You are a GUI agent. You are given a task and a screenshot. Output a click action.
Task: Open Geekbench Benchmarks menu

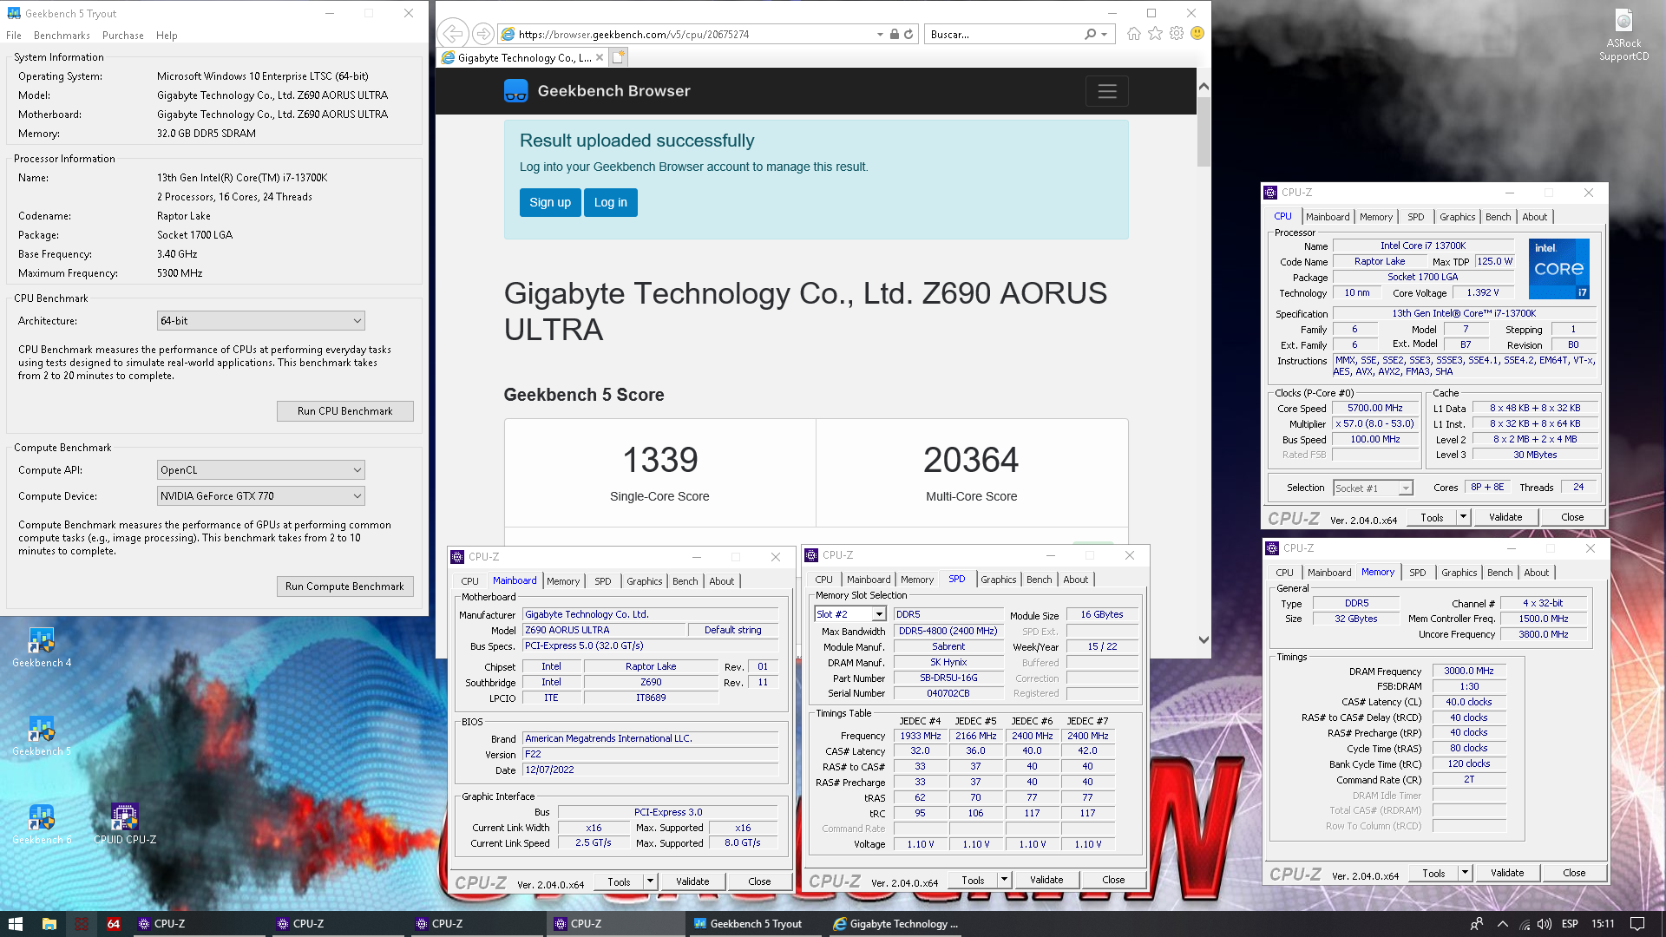(62, 36)
